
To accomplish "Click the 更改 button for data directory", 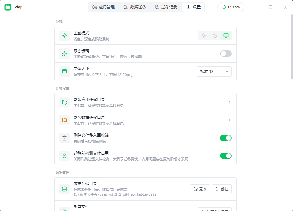I will (x=200, y=189).
